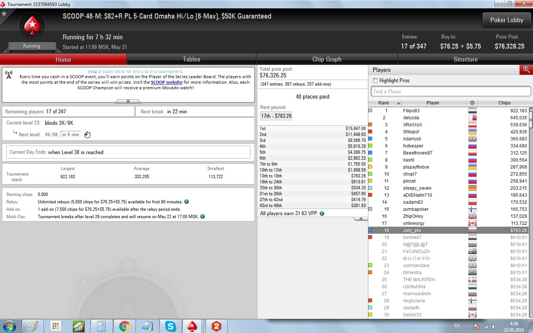Open the Windows Start menu

click(x=10, y=326)
